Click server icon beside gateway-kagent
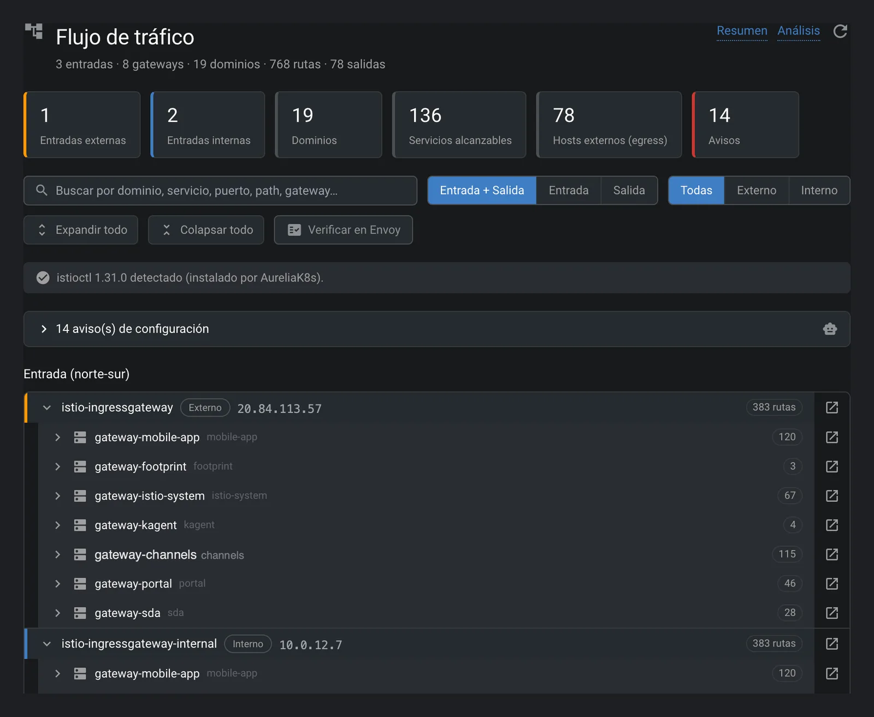The width and height of the screenshot is (874, 717). tap(80, 525)
